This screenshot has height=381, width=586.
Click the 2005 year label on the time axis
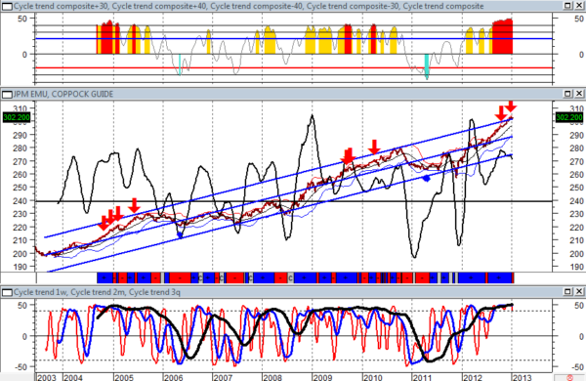124,377
